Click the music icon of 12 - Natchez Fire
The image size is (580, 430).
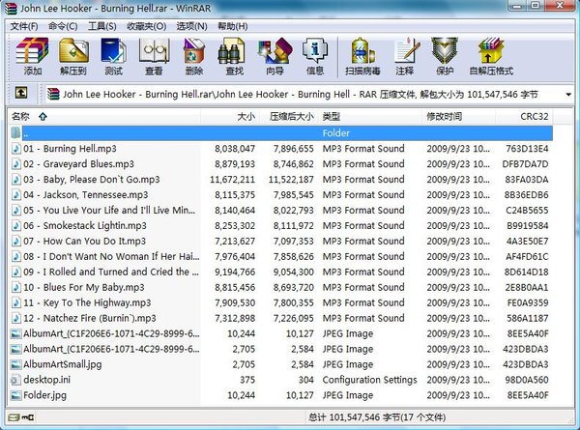coord(15,318)
